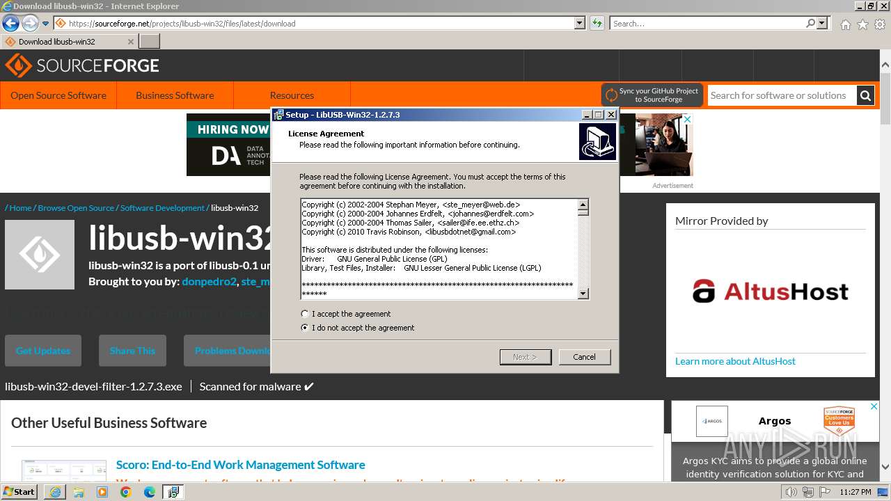Click the Get Updates button
Screen dimensions: 891x501
43,351
